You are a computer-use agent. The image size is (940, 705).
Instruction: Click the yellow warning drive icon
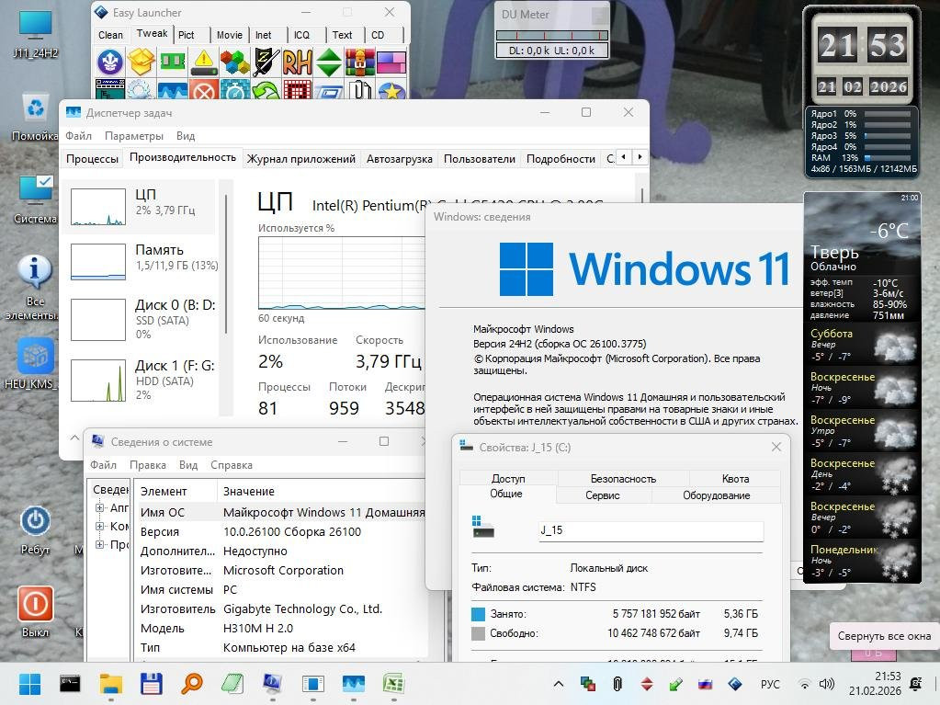coord(203,63)
